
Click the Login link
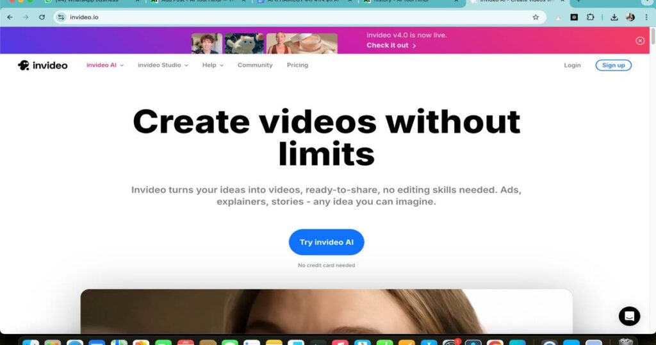(x=572, y=65)
